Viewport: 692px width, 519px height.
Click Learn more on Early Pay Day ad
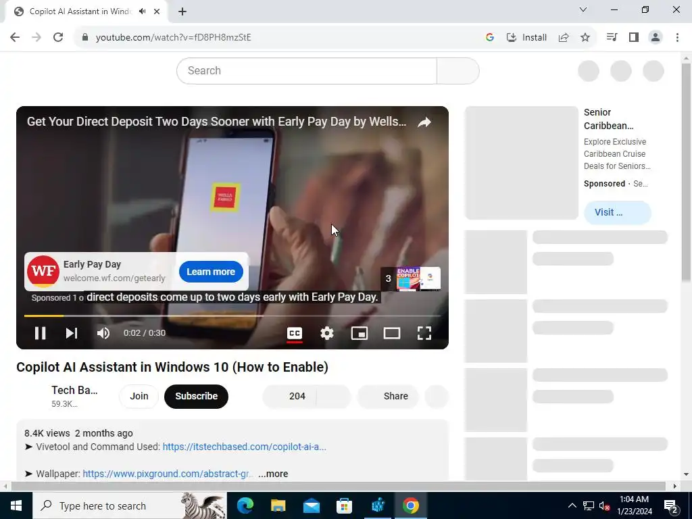pyautogui.click(x=211, y=272)
